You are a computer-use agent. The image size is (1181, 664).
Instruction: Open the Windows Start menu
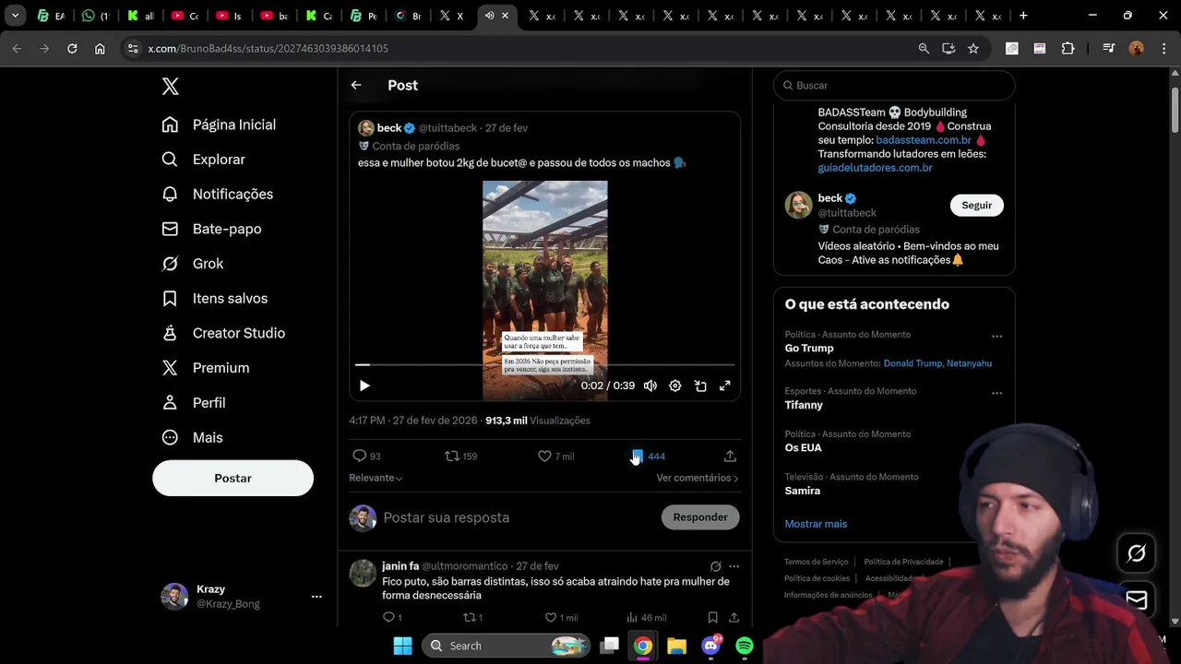(x=403, y=646)
